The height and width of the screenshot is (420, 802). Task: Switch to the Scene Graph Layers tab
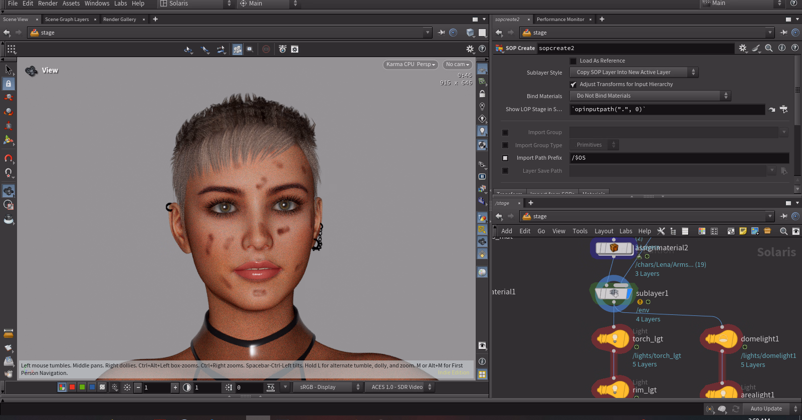pos(67,20)
